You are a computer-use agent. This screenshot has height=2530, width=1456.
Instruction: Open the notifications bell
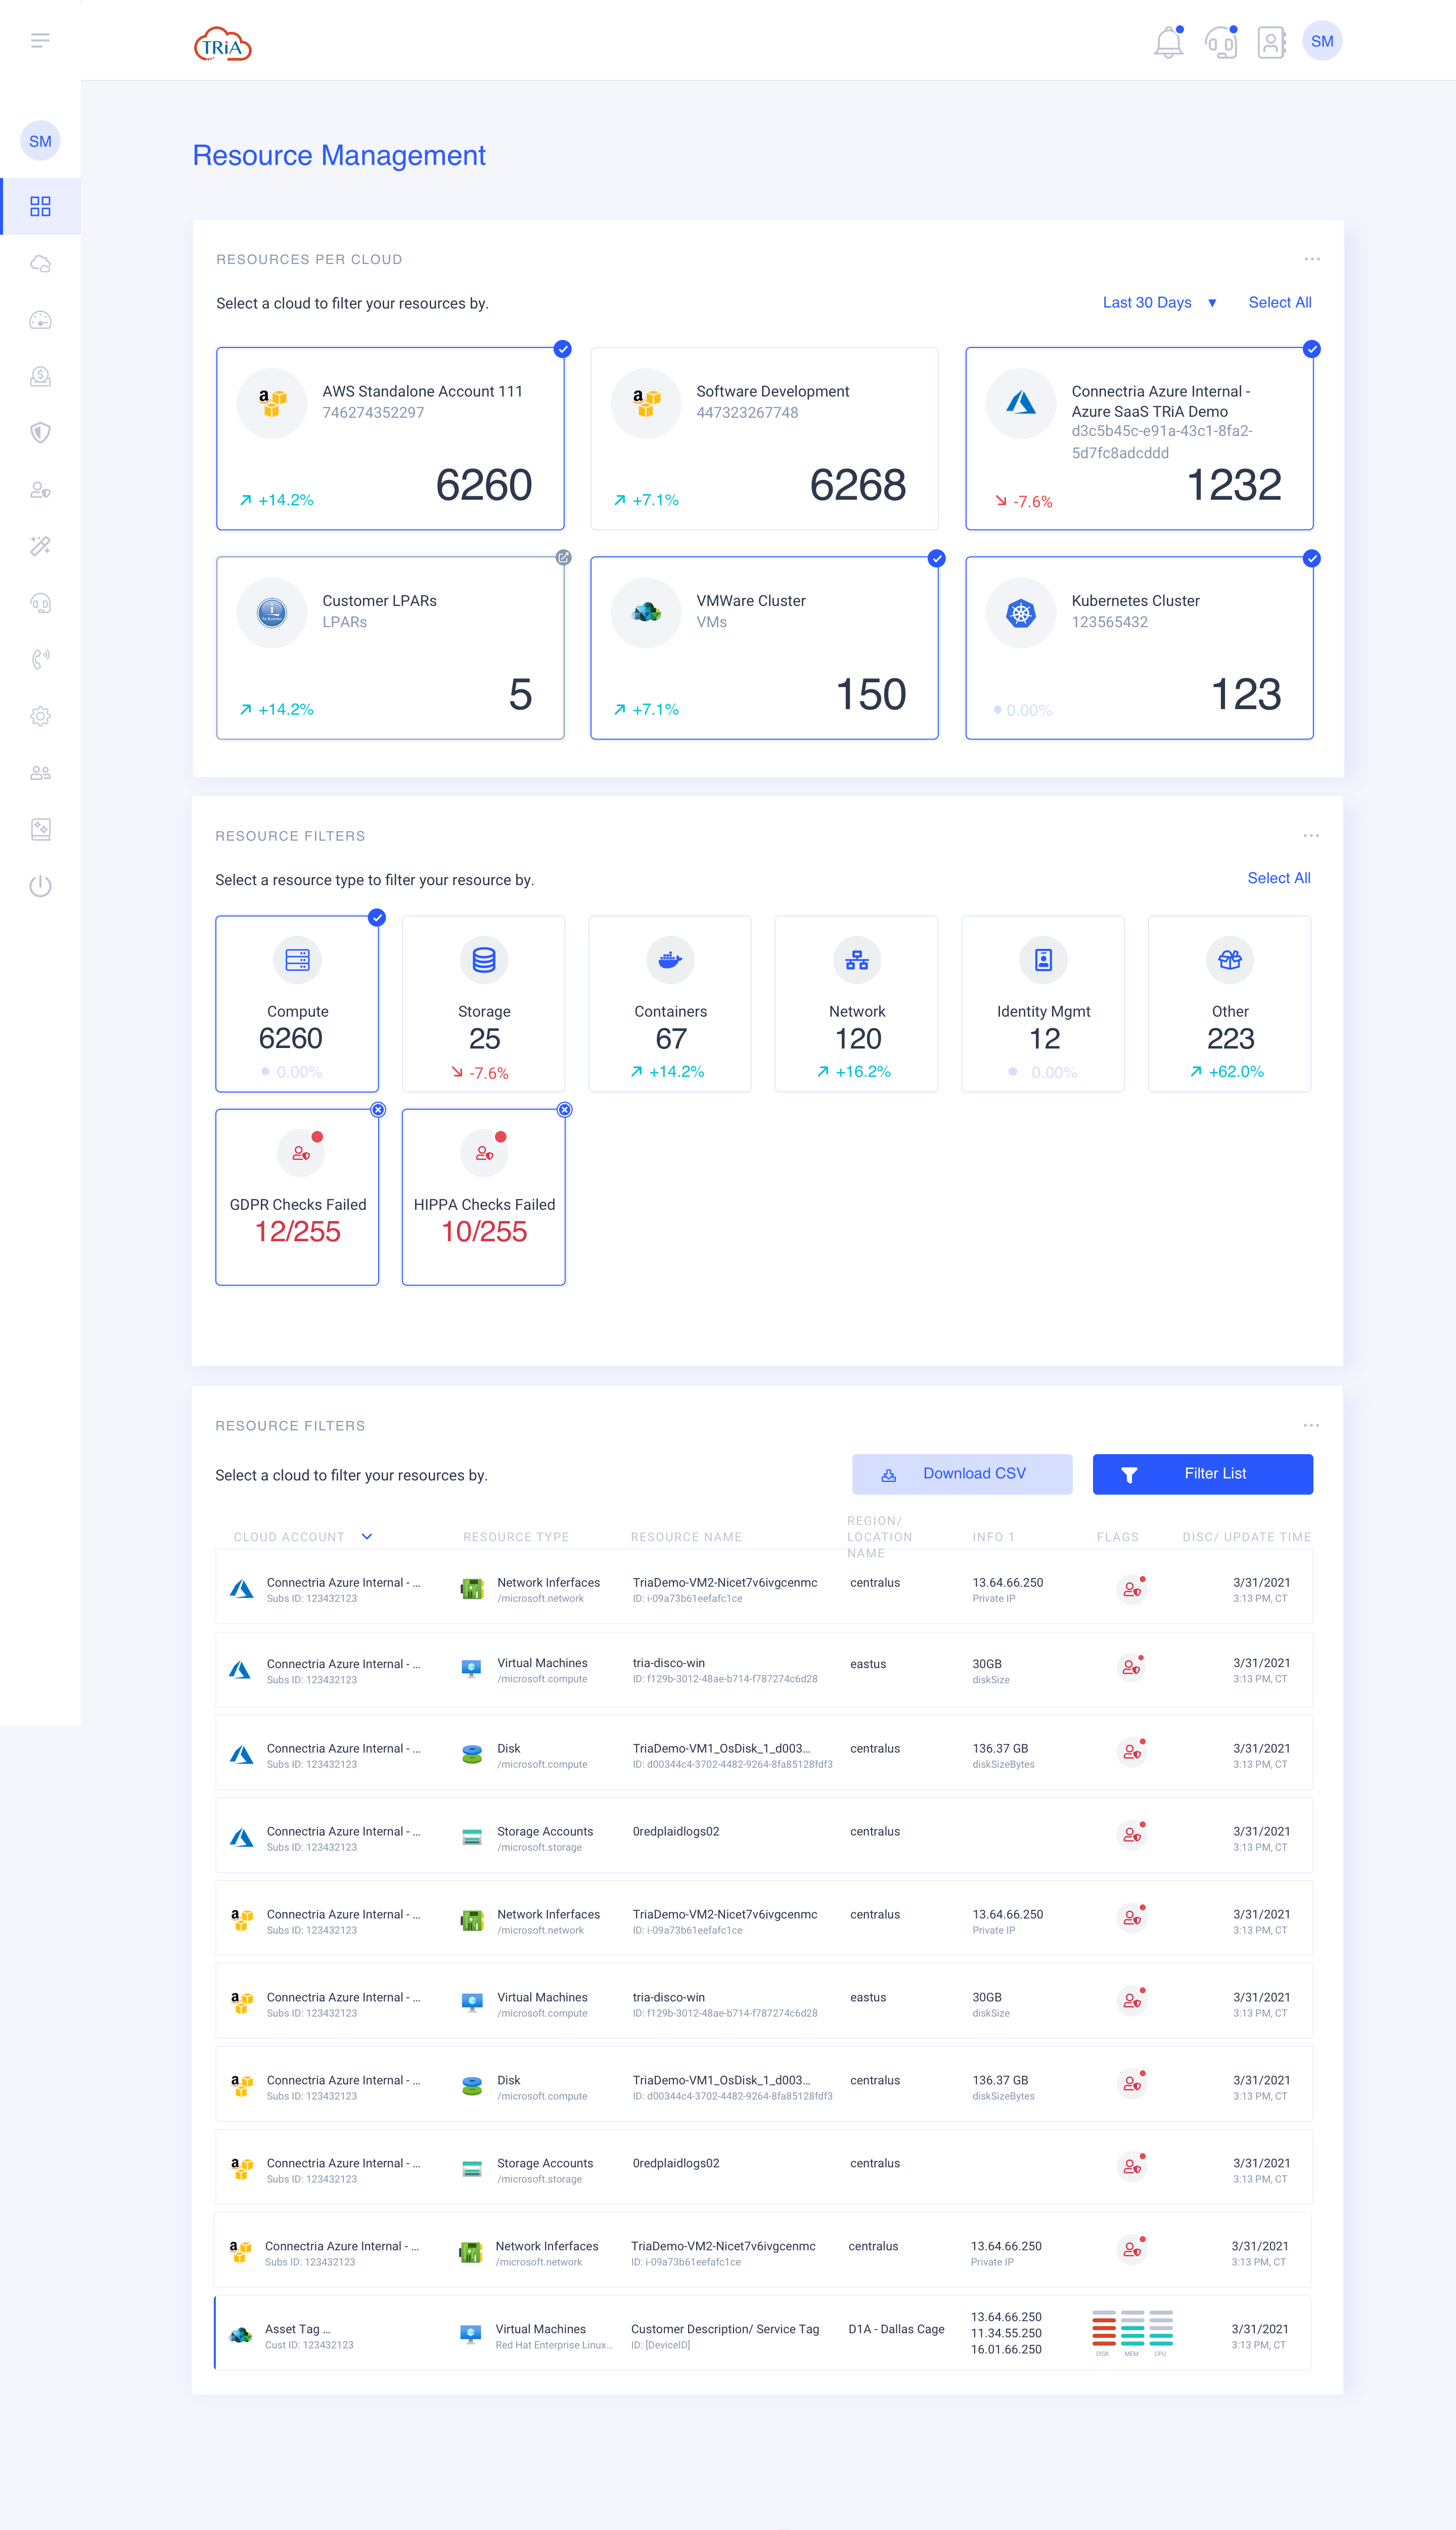[x=1168, y=42]
